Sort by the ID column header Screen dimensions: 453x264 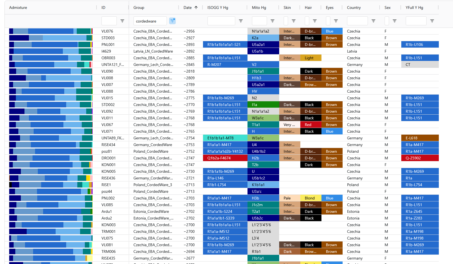103,8
